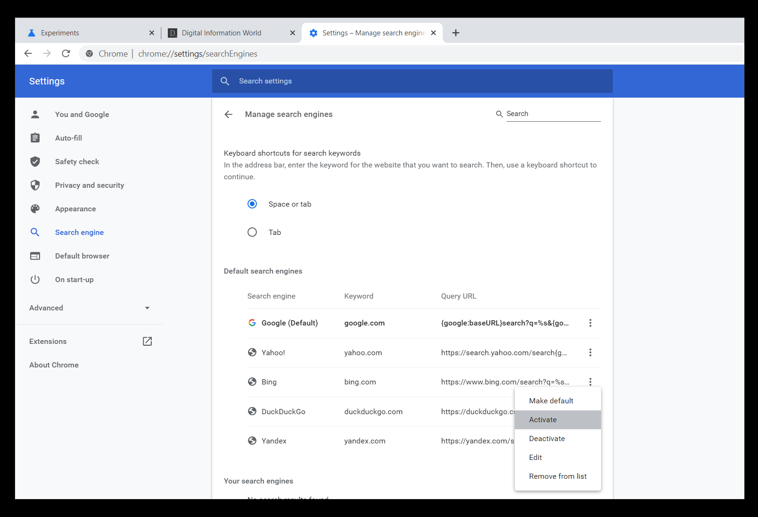Click the Search settings input field
758x517 pixels.
coord(412,81)
